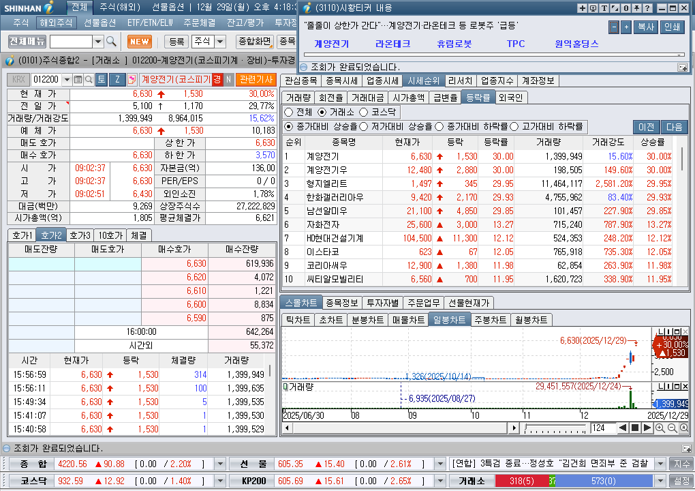
Task: Click the screen-add icon in main status bar
Action: (686, 449)
